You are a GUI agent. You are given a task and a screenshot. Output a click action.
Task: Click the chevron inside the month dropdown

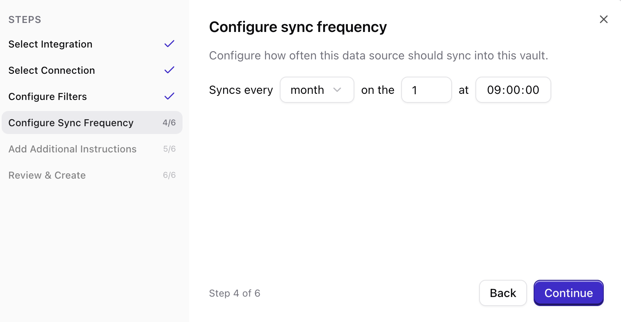pyautogui.click(x=338, y=90)
